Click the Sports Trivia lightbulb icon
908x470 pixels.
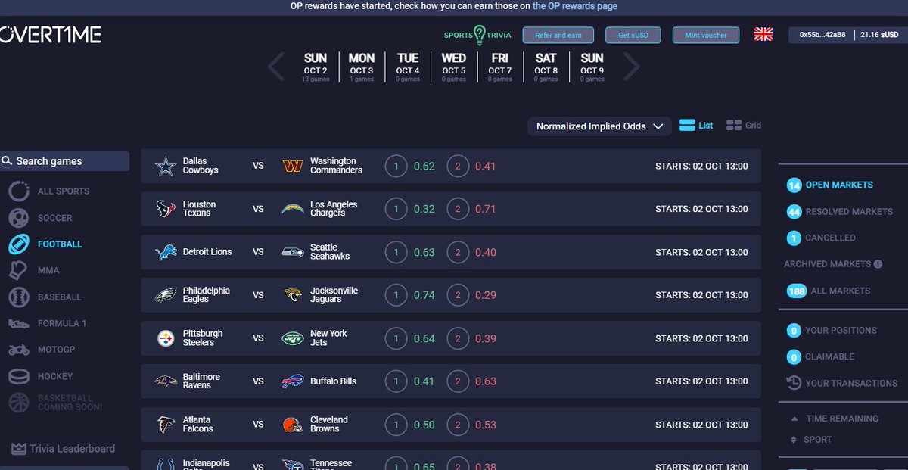pyautogui.click(x=478, y=35)
